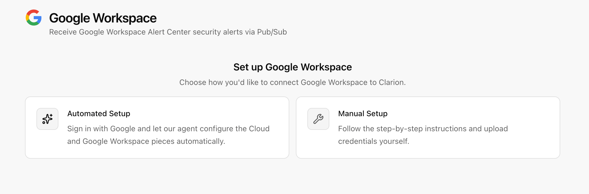Click the Google G logo
The height and width of the screenshot is (194, 589).
[x=34, y=18]
